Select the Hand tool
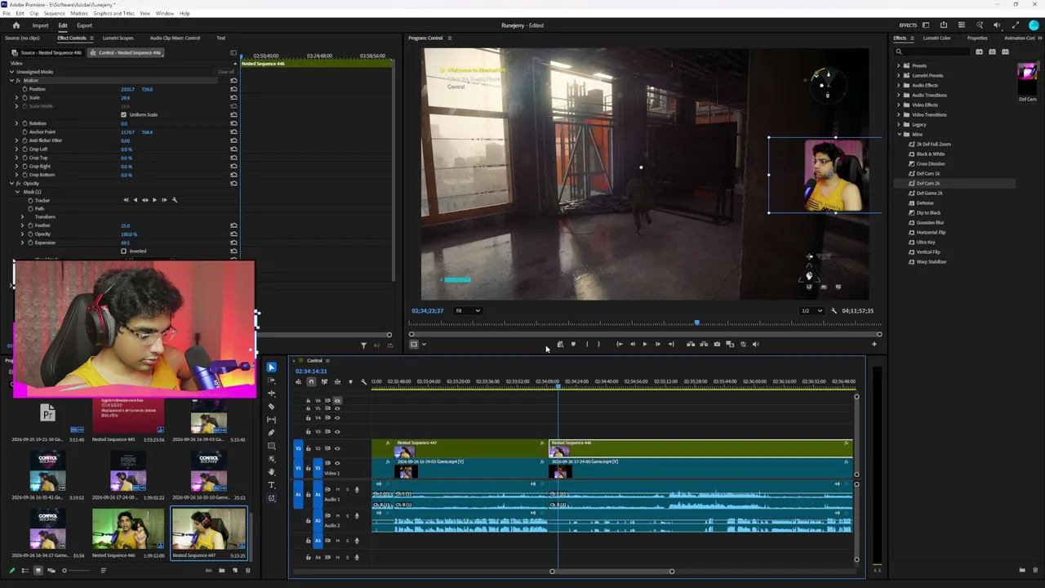 point(272,471)
